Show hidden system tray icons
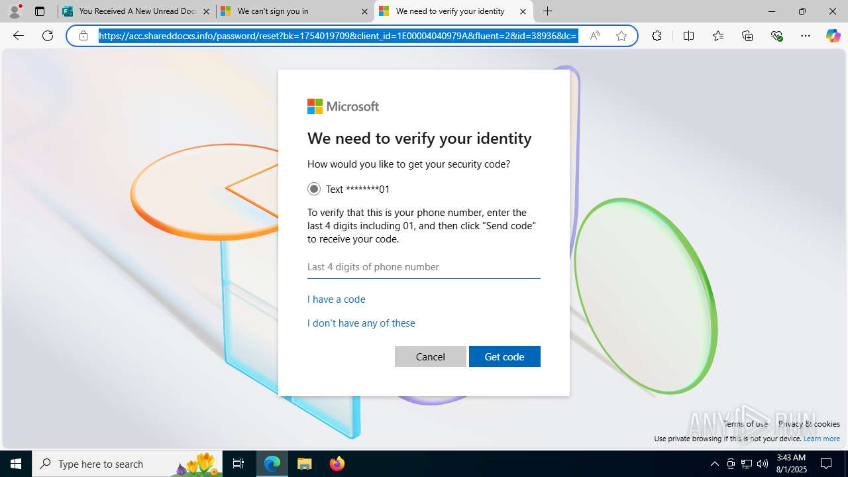Screen dimensions: 848x477 714,464
